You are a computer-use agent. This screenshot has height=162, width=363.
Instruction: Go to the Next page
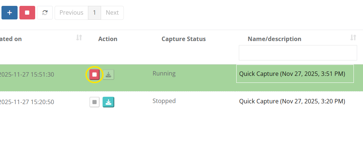coord(112,12)
